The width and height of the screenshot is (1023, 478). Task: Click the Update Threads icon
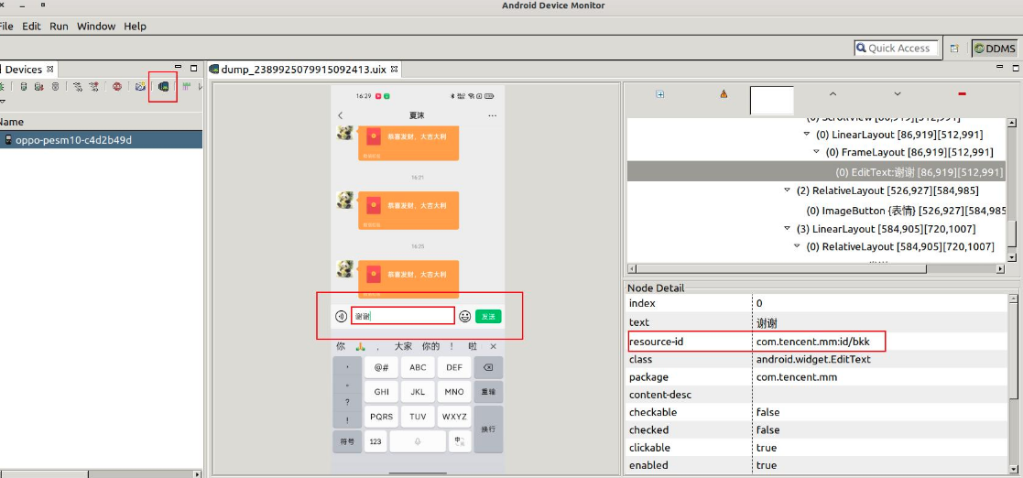pos(79,87)
